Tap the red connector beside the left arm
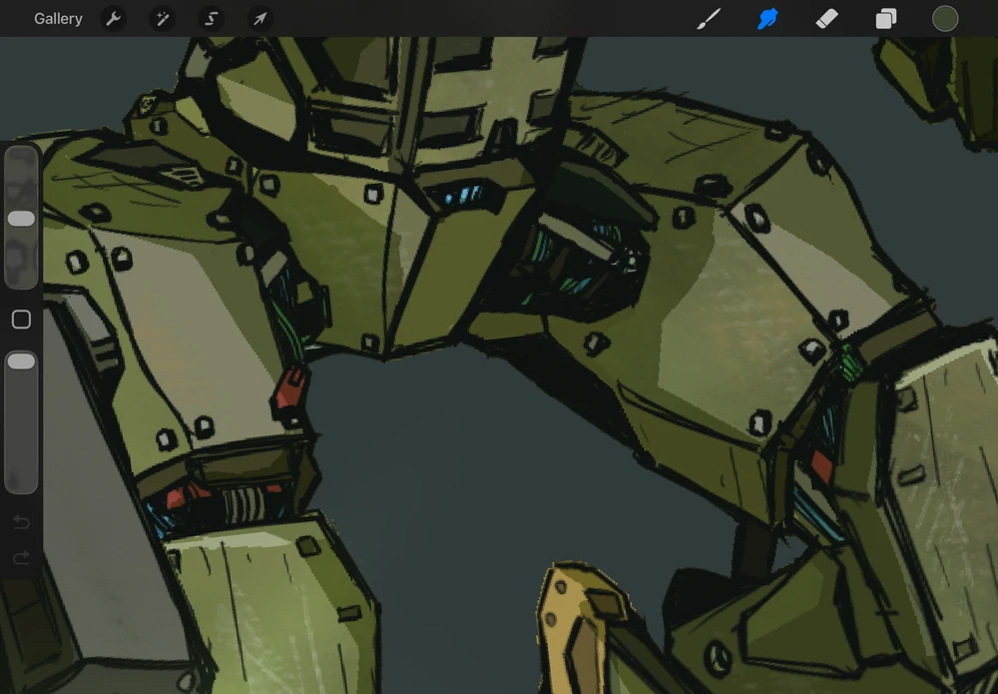 289,387
